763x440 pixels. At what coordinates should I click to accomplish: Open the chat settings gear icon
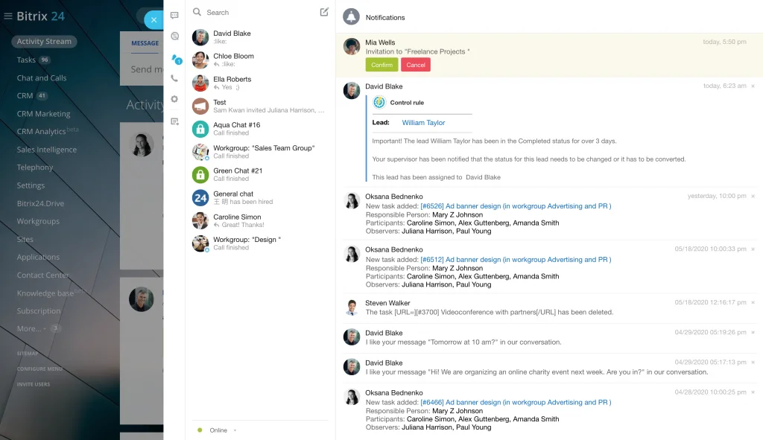174,100
